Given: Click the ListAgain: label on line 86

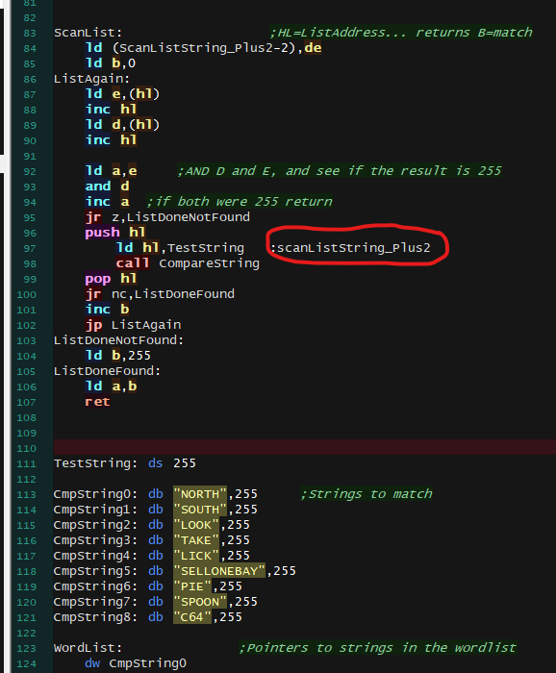Looking at the screenshot, I should [92, 79].
